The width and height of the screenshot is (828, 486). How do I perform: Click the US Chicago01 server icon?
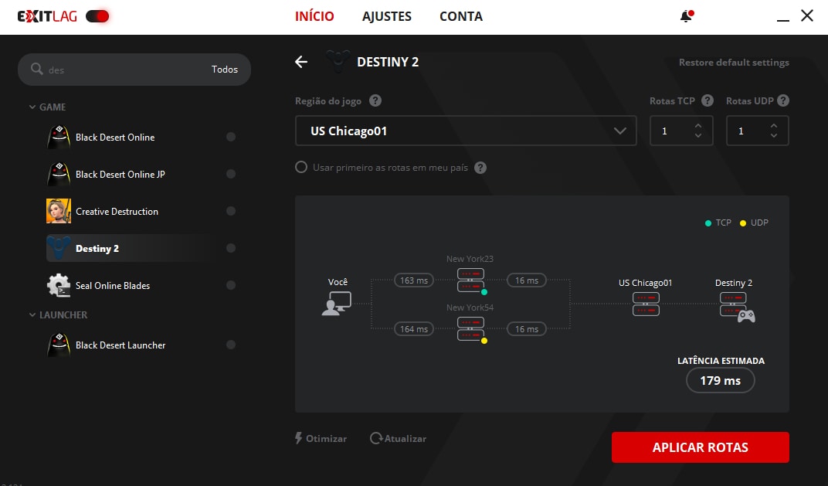(x=646, y=304)
